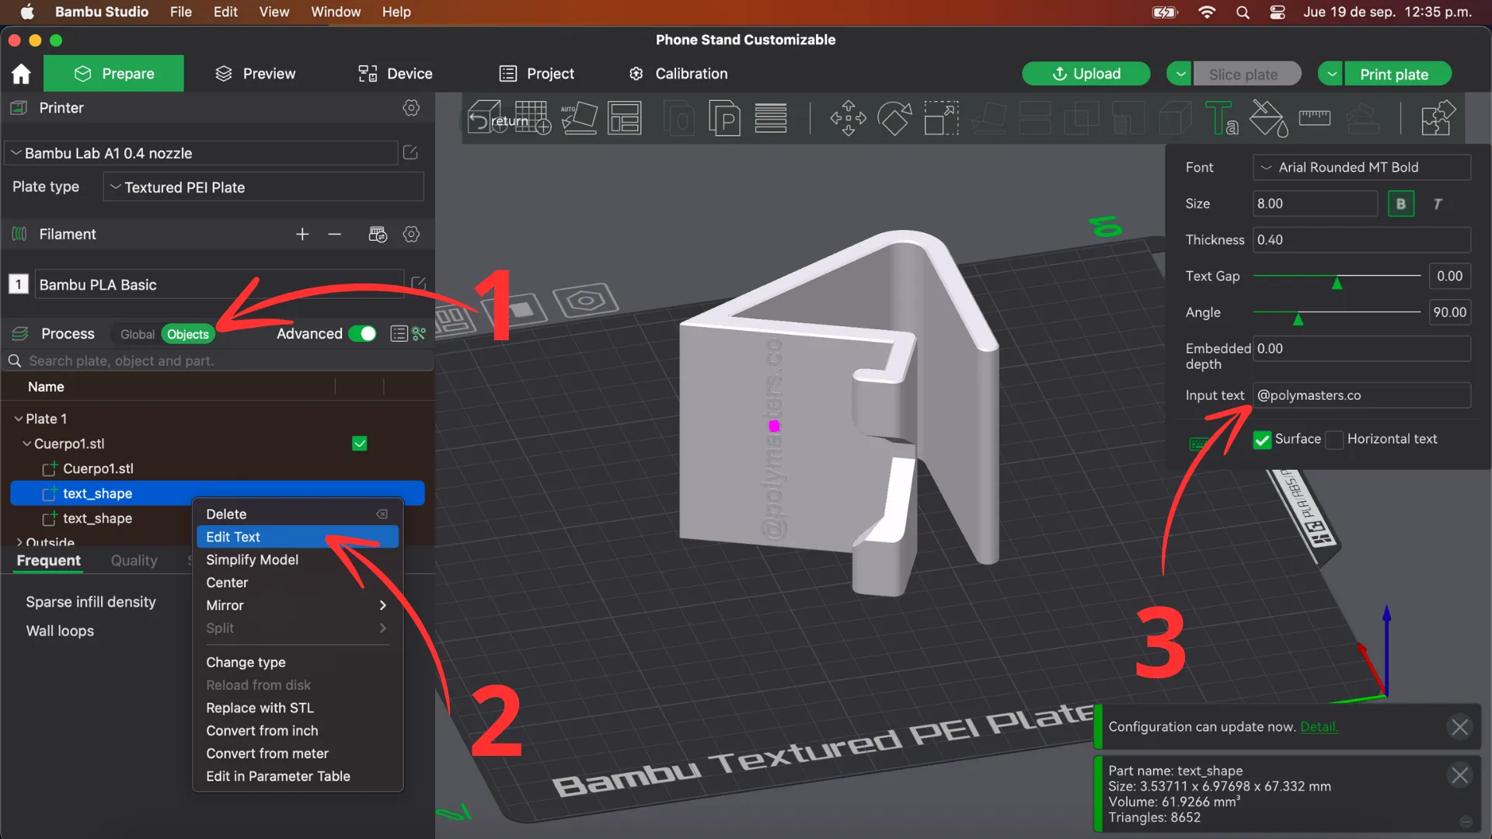The image size is (1492, 839).
Task: Toggle the Advanced mode switch
Action: pos(362,334)
